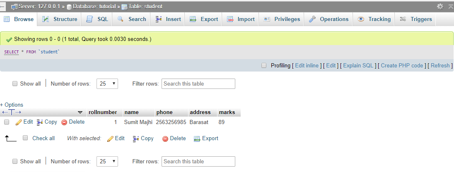Collapse the top panel with chevron icon
The image size is (454, 172).
[451, 6]
